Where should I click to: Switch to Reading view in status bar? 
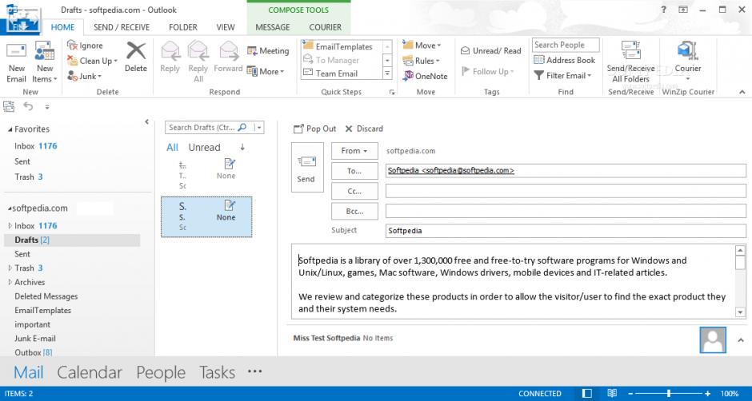pyautogui.click(x=611, y=394)
